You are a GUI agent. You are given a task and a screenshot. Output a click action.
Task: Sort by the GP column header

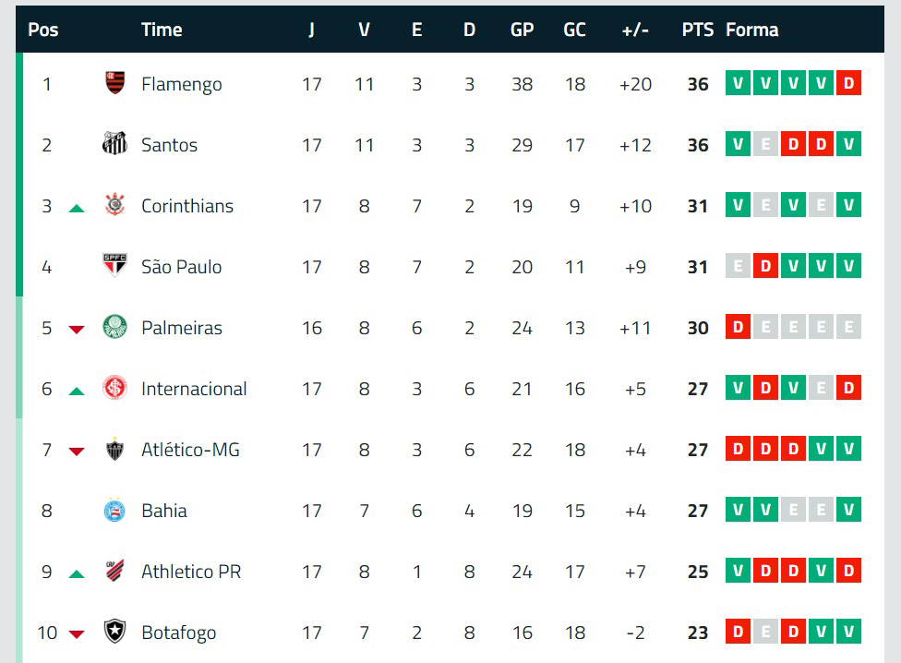coord(522,30)
